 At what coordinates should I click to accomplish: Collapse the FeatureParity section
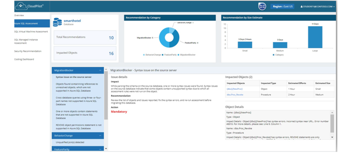(x=100, y=149)
